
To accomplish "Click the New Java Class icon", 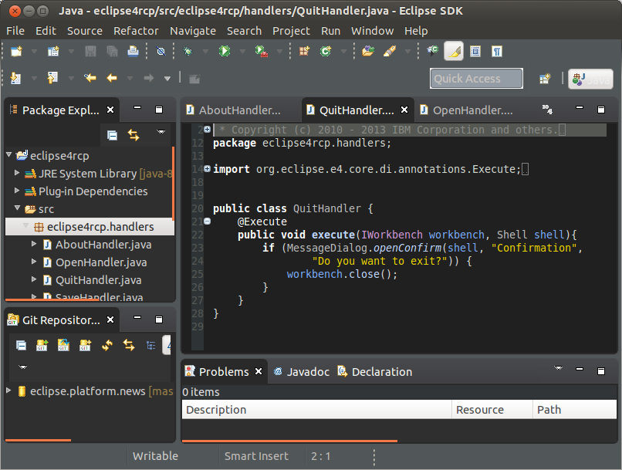I will [x=326, y=51].
